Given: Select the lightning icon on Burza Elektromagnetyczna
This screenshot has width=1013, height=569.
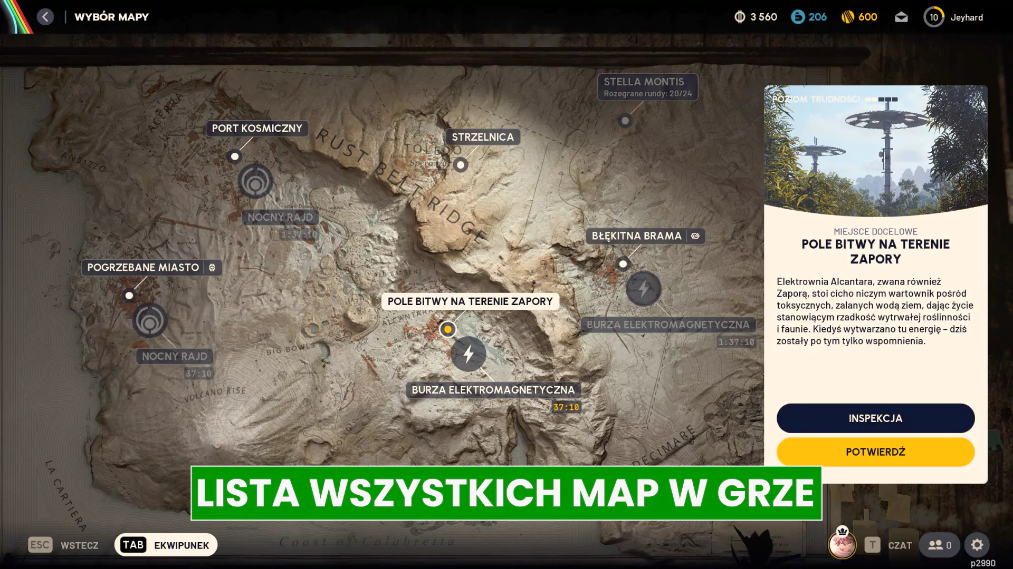Looking at the screenshot, I should click(x=469, y=354).
